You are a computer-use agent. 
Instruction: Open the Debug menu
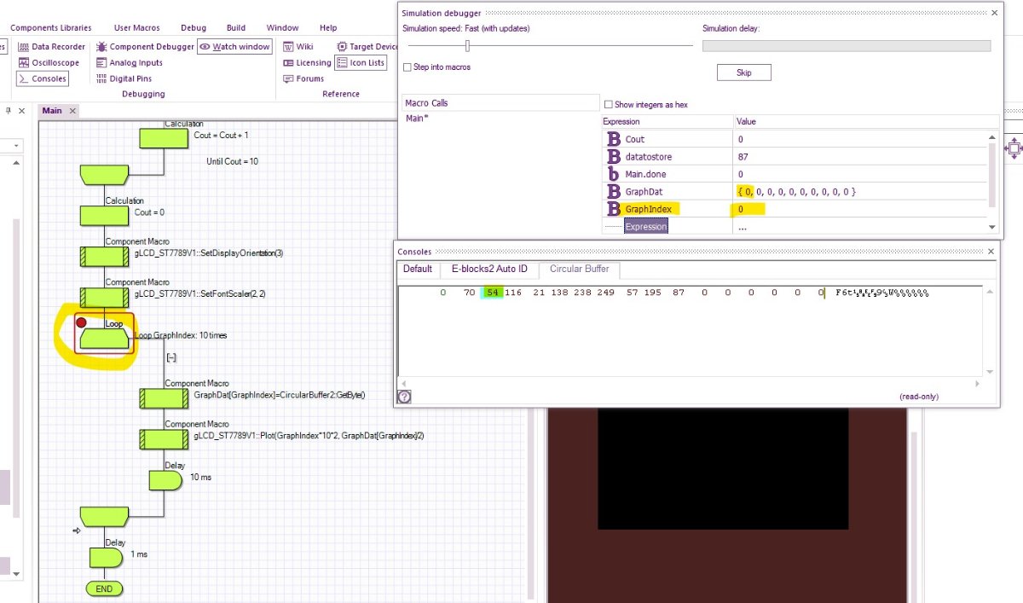point(193,27)
